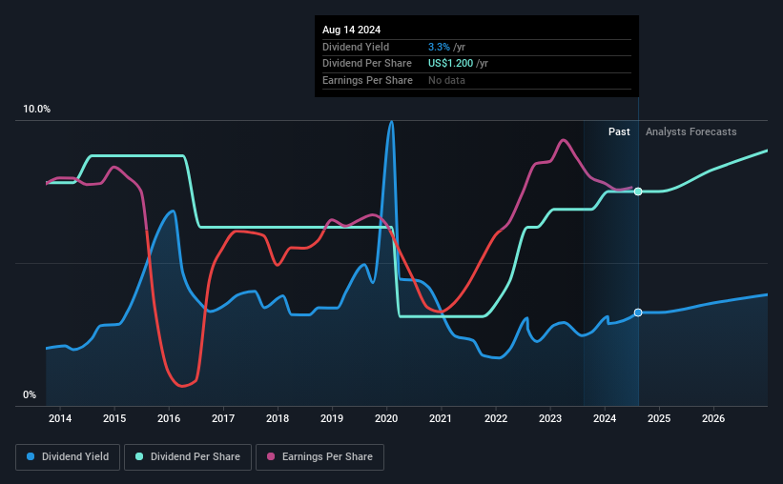The width and height of the screenshot is (783, 484).
Task: Click the Past section label
Action: 619,131
